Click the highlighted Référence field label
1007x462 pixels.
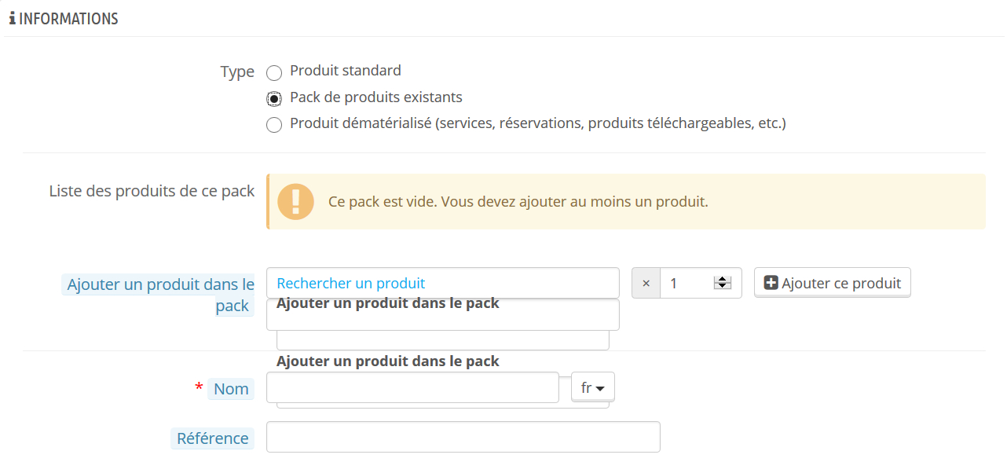tap(212, 438)
